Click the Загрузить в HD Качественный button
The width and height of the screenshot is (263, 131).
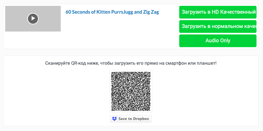click(218, 12)
